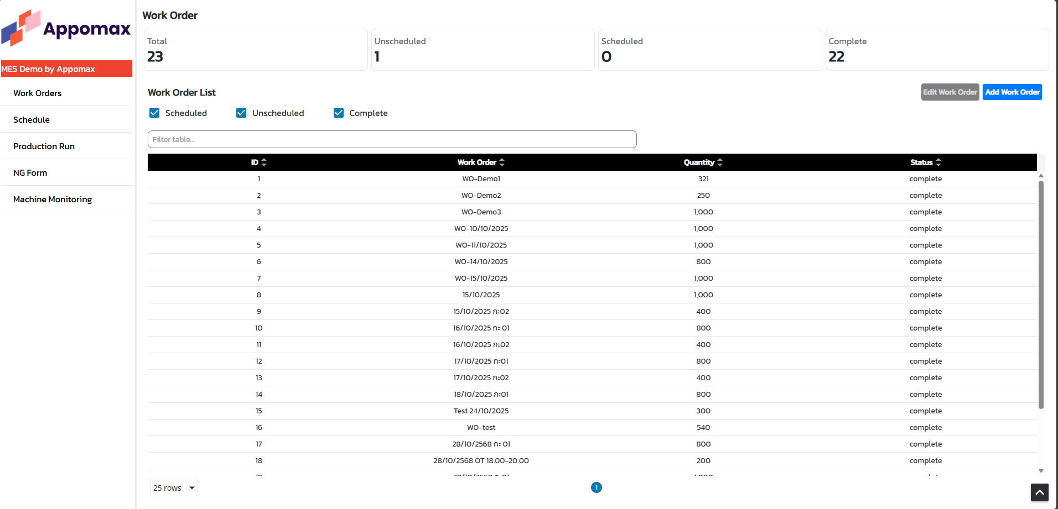Uncheck the Unscheduled filter checkbox

[241, 113]
